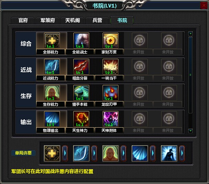Switch to the 官府 tab
The image size is (209, 184).
pyautogui.click(x=23, y=21)
